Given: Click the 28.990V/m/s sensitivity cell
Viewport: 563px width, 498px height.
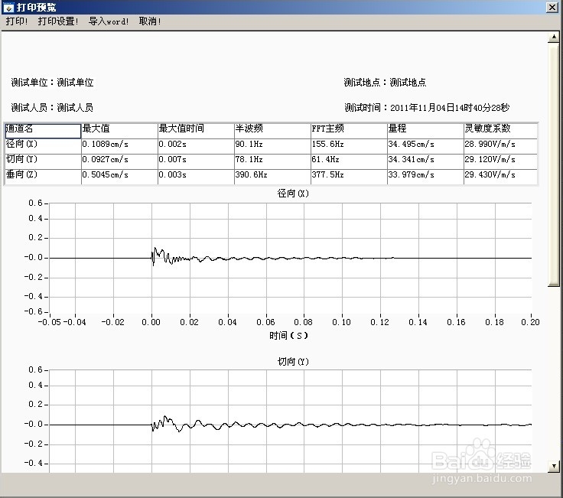Looking at the screenshot, I should point(500,146).
